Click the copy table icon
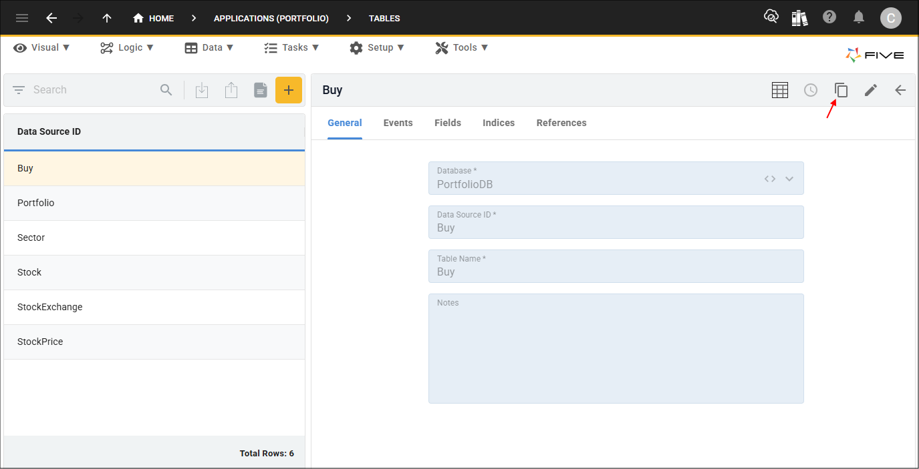 (x=841, y=90)
